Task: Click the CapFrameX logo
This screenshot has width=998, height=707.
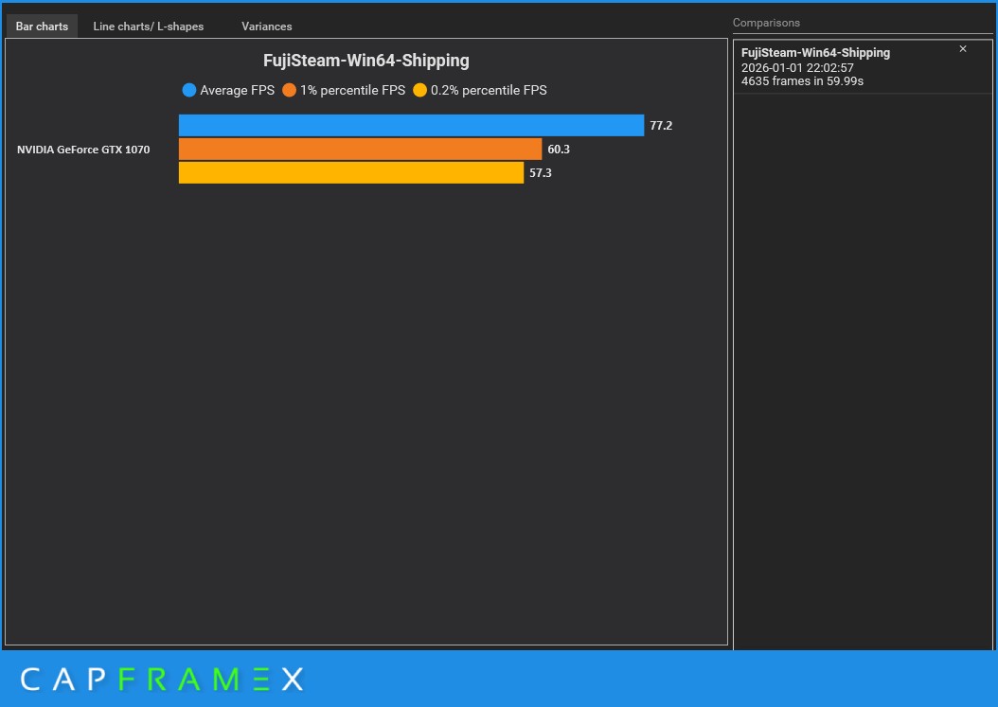Action: 162,679
